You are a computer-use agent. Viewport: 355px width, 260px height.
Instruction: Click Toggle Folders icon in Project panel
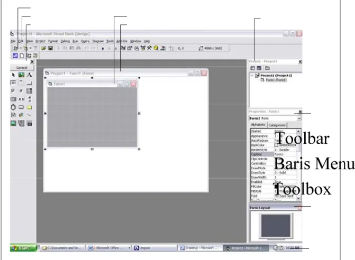pyautogui.click(x=267, y=68)
